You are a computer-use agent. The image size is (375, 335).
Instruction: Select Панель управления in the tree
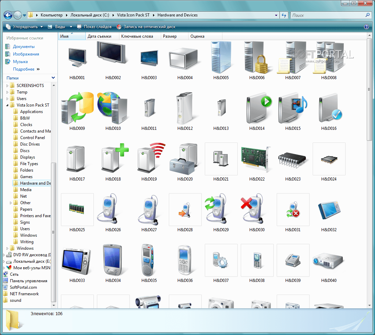coord(28,281)
